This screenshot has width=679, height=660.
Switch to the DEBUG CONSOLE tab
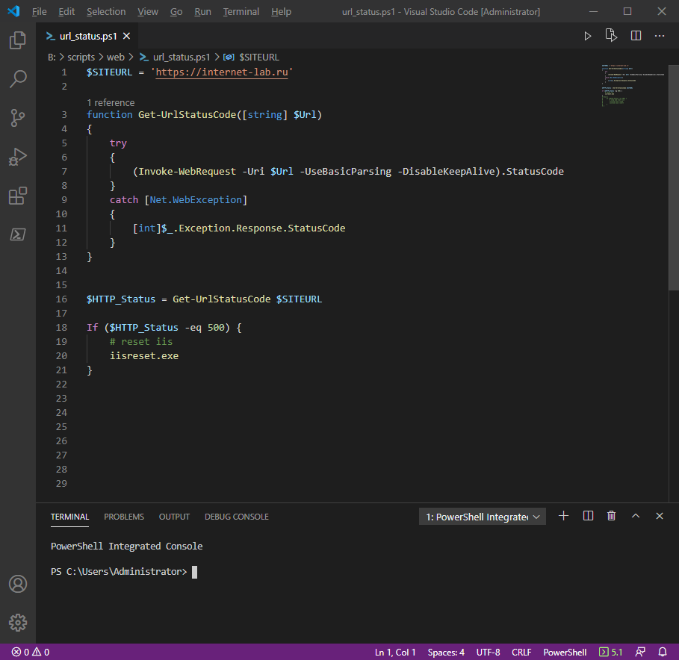click(237, 517)
